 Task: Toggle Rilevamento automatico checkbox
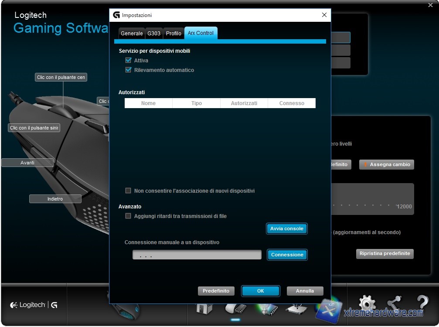pyautogui.click(x=128, y=70)
